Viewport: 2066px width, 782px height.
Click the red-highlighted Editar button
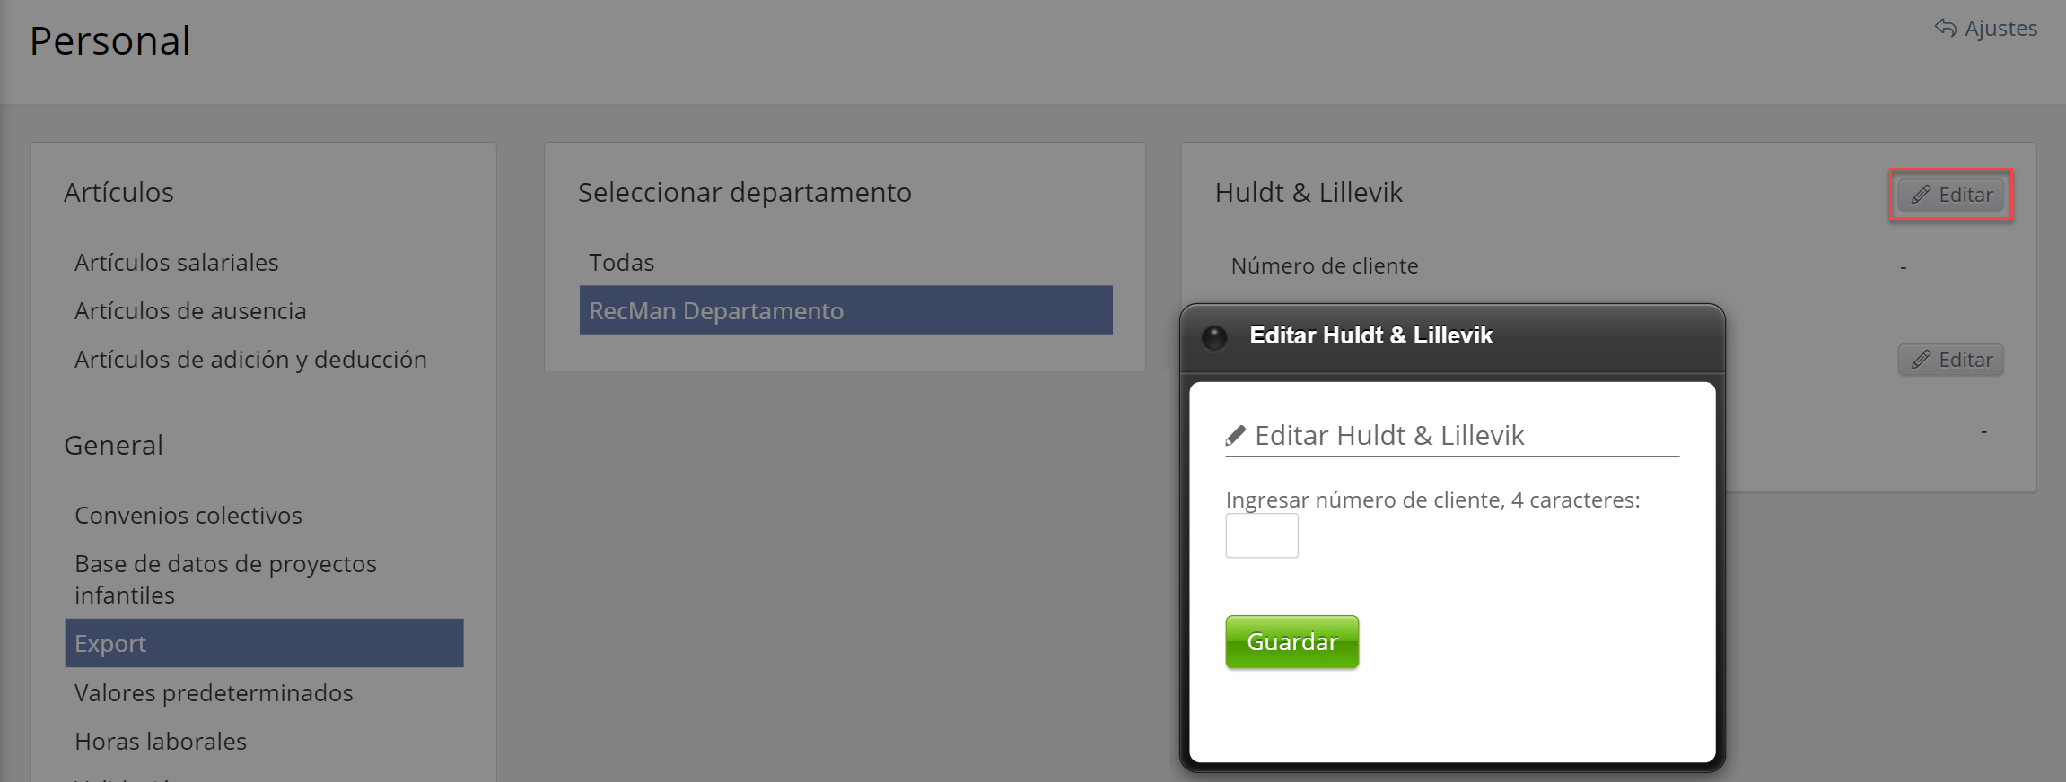(x=1950, y=195)
